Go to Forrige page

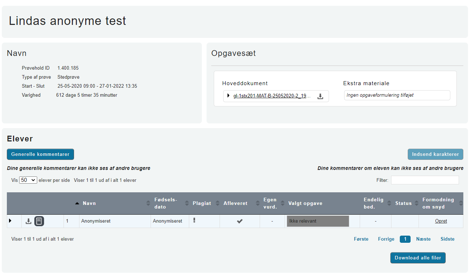tap(386, 239)
